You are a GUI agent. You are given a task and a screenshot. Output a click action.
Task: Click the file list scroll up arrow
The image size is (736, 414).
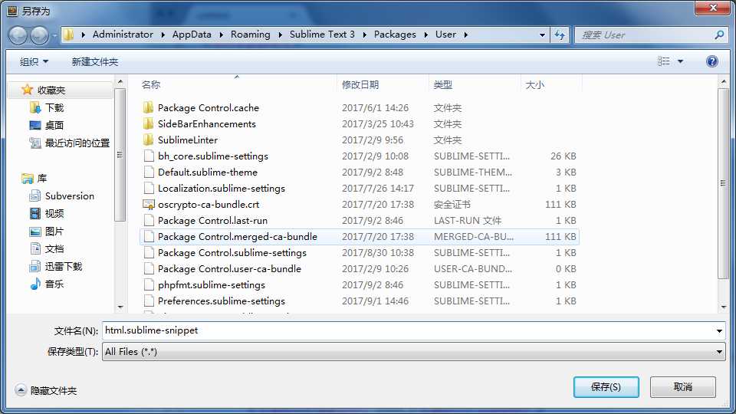(x=723, y=82)
